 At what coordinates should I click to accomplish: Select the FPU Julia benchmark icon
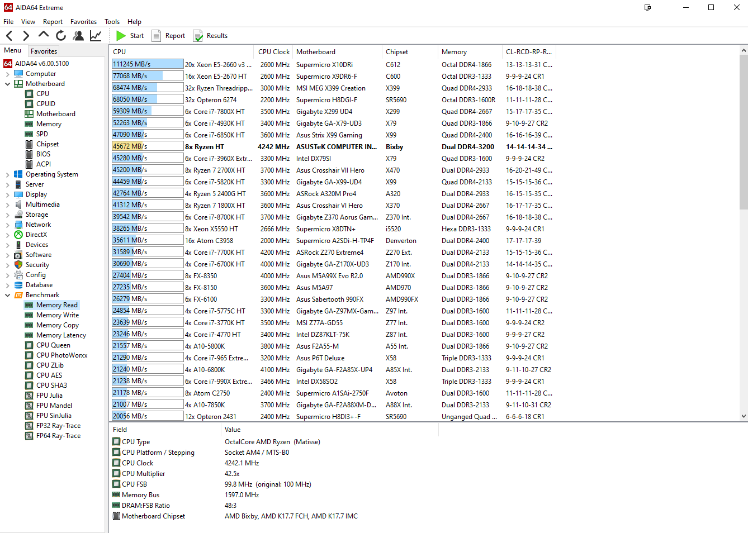coord(29,396)
